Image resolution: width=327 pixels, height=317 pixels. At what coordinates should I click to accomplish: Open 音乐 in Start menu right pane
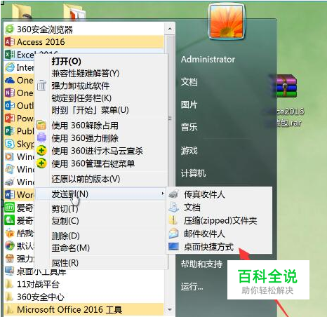click(189, 127)
